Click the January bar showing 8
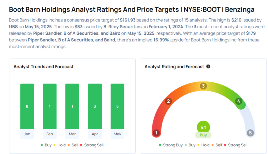 [27, 106]
